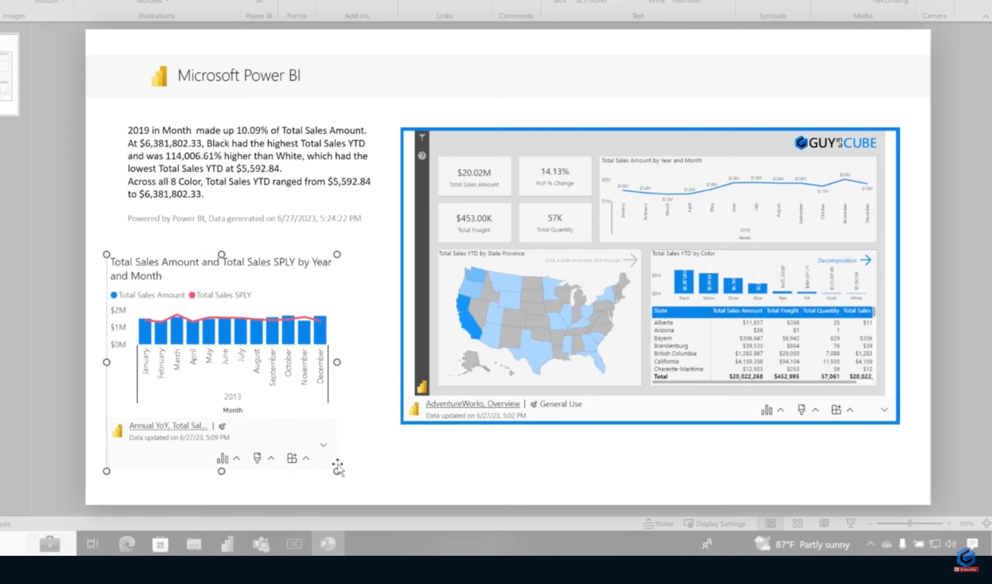Open Data options icon under left chart
992x584 pixels.
(222, 458)
